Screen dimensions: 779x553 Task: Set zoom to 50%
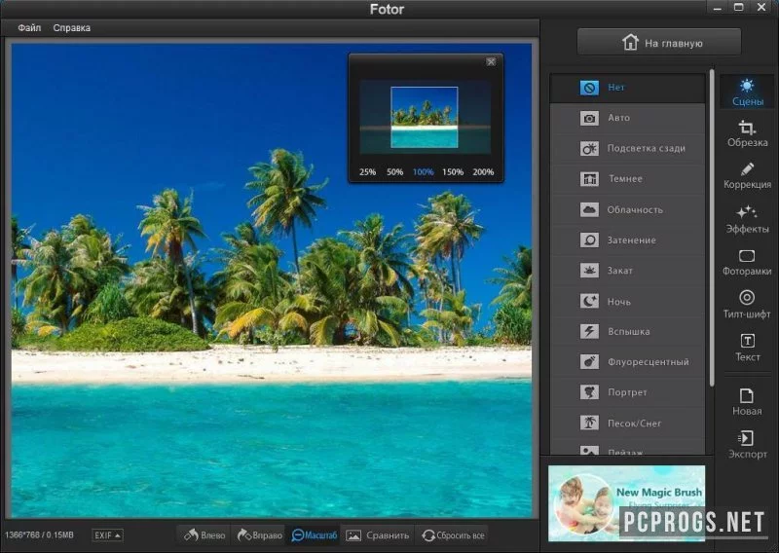click(395, 172)
